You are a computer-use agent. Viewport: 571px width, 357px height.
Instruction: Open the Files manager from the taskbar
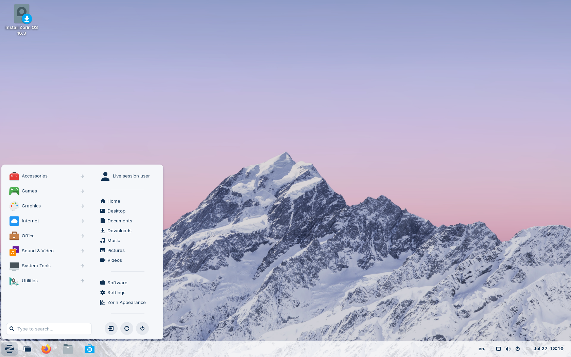point(68,349)
